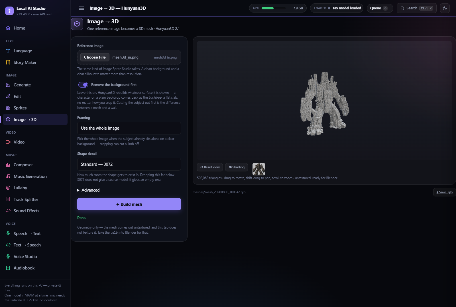Screen dimensions: 456x307
Task: Disable Remove the background first toggle
Action: tap(83, 85)
